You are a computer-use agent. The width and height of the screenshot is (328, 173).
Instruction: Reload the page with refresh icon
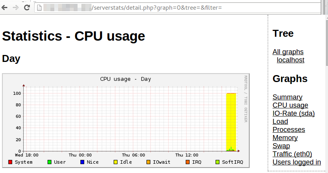[x=27, y=8]
